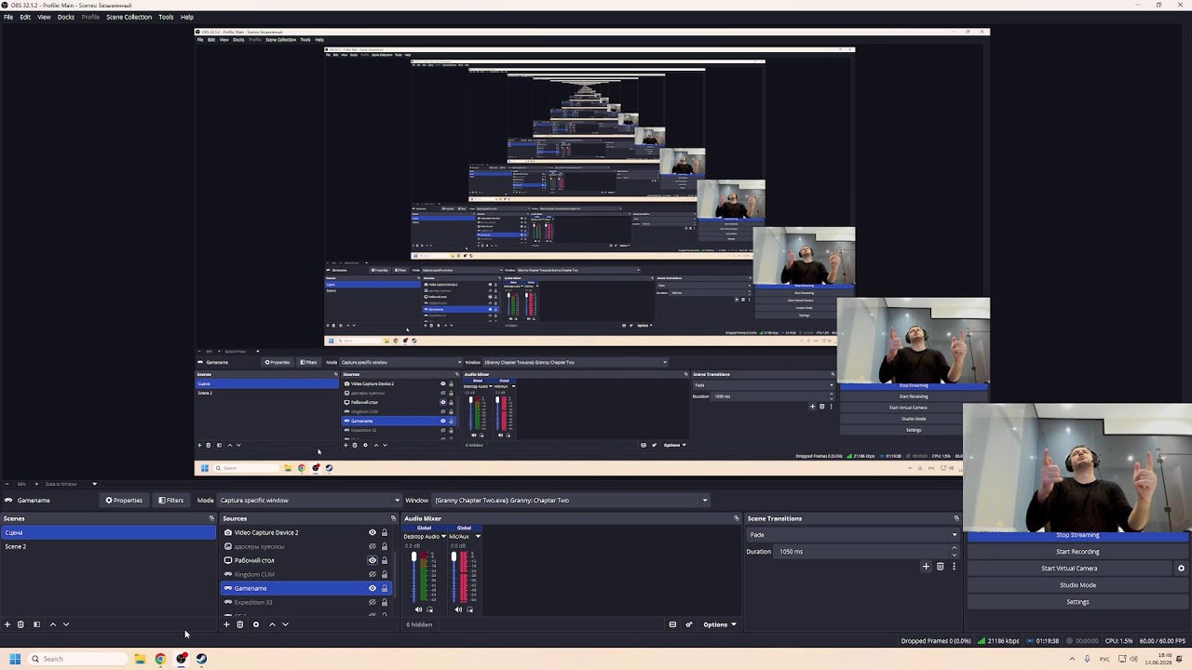Open Mic/Aux channel dropdown arrow

tap(478, 536)
